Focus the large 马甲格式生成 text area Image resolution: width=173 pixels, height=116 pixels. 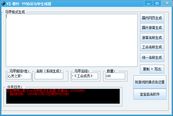tap(72, 40)
